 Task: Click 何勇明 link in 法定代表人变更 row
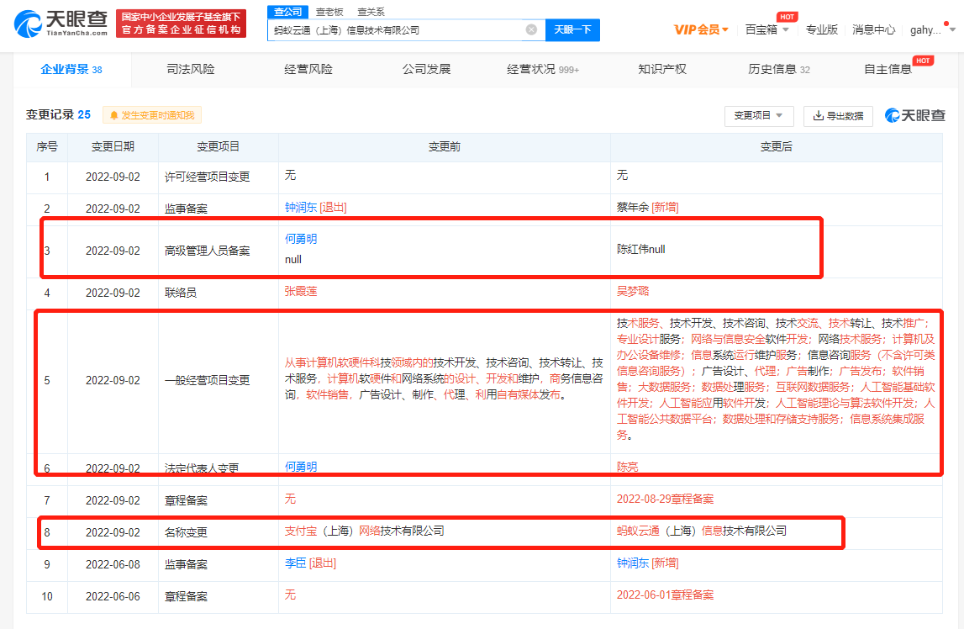pyautogui.click(x=301, y=467)
